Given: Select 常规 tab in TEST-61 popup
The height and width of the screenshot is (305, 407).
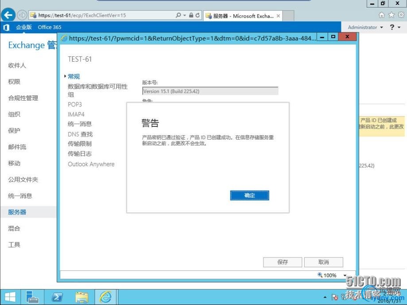Looking at the screenshot, I should pyautogui.click(x=74, y=76).
